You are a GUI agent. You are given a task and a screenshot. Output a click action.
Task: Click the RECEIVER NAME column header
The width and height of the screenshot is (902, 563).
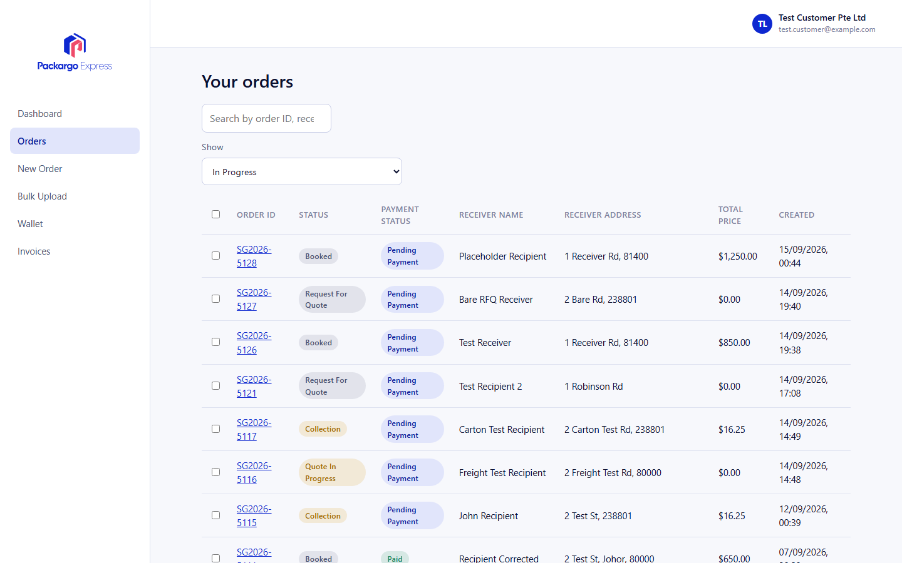(x=491, y=215)
